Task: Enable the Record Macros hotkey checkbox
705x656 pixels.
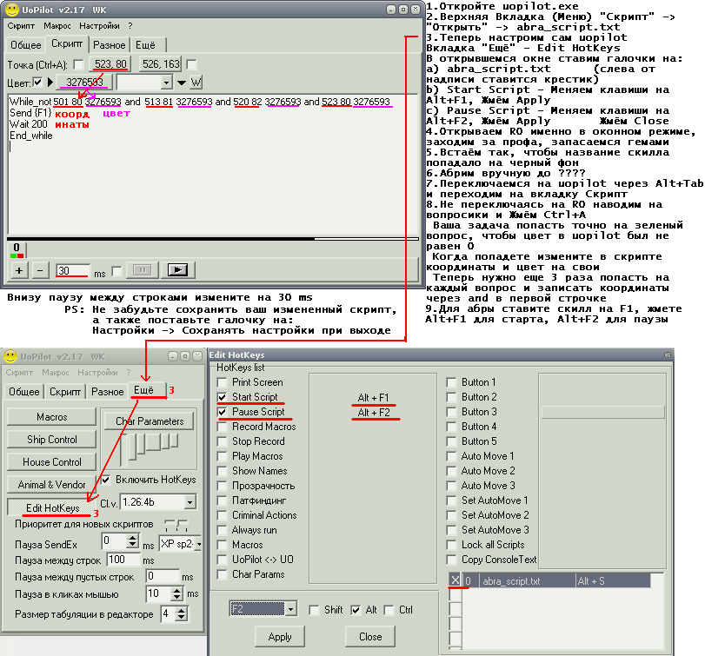Action: [x=222, y=427]
